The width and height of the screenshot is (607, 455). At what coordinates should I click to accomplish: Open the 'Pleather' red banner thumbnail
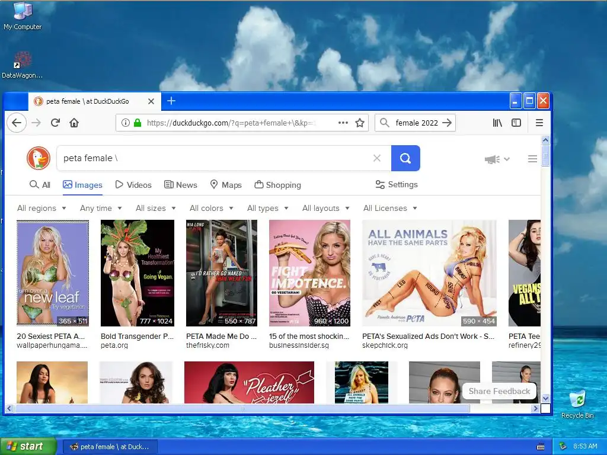tap(250, 382)
